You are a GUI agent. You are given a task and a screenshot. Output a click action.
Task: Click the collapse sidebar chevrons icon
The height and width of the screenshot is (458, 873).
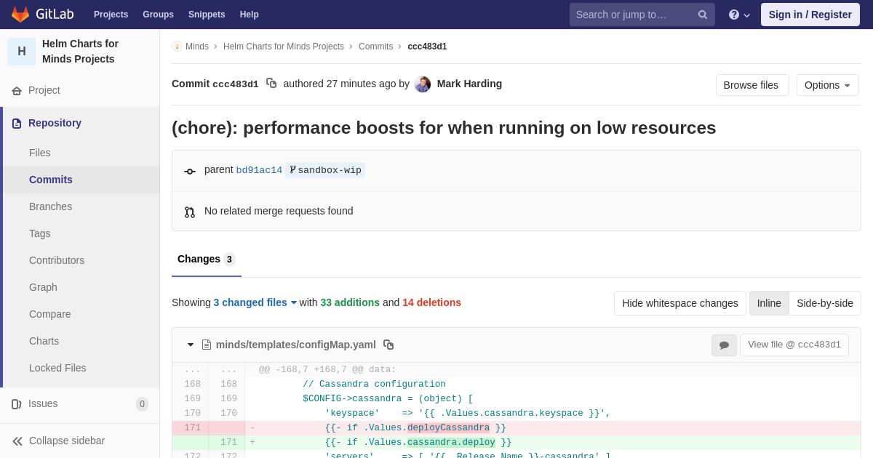[17, 441]
